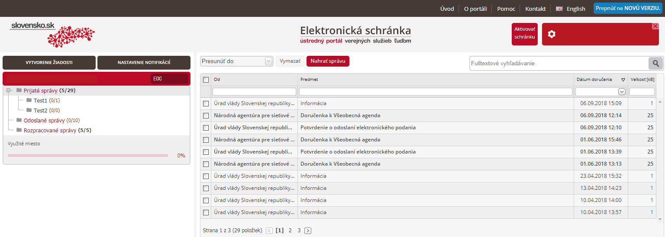Go to previous page arrow
This screenshot has height=237, width=665.
[269, 231]
